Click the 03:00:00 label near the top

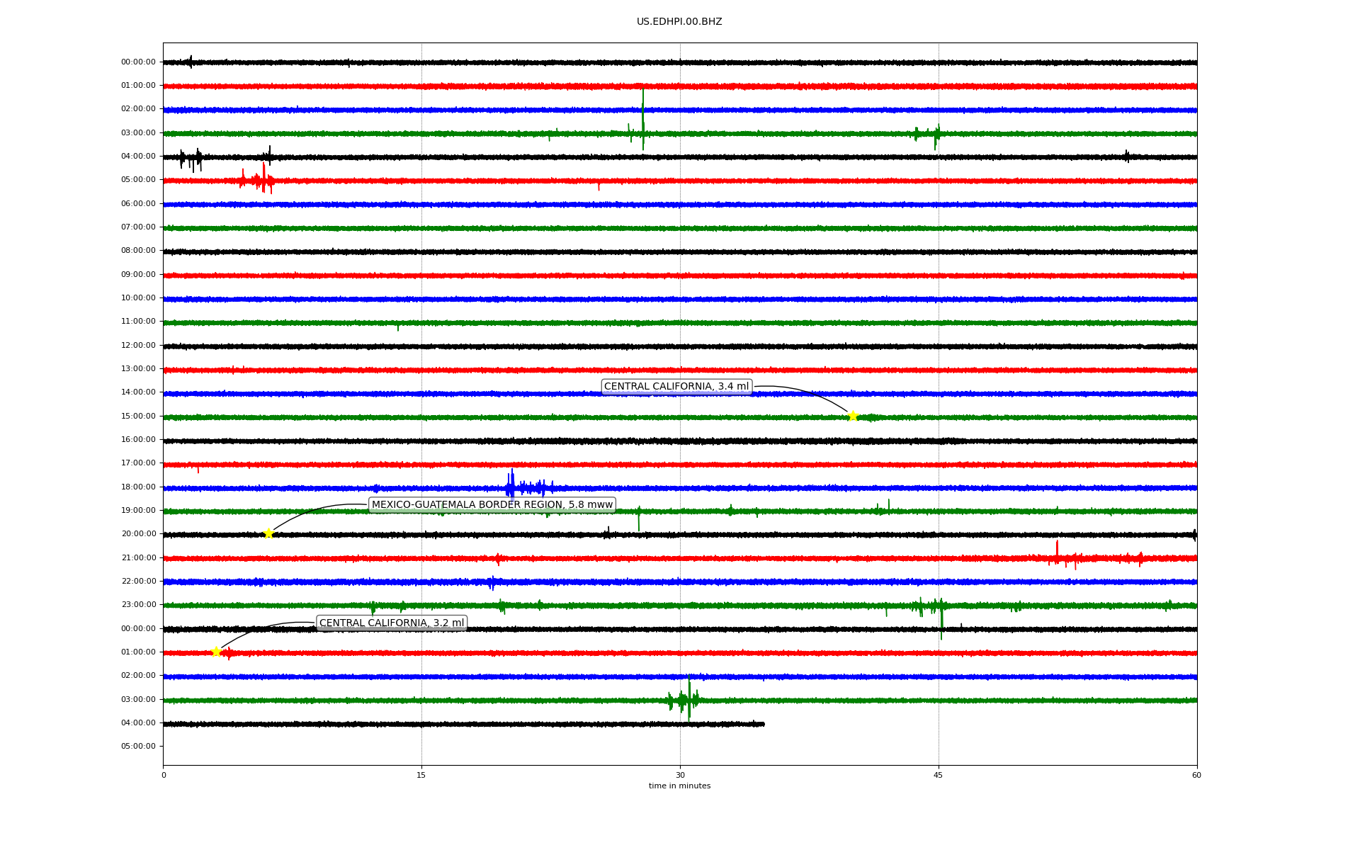click(x=138, y=132)
